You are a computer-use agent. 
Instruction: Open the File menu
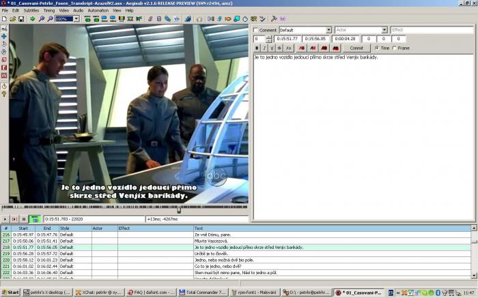(x=5, y=10)
